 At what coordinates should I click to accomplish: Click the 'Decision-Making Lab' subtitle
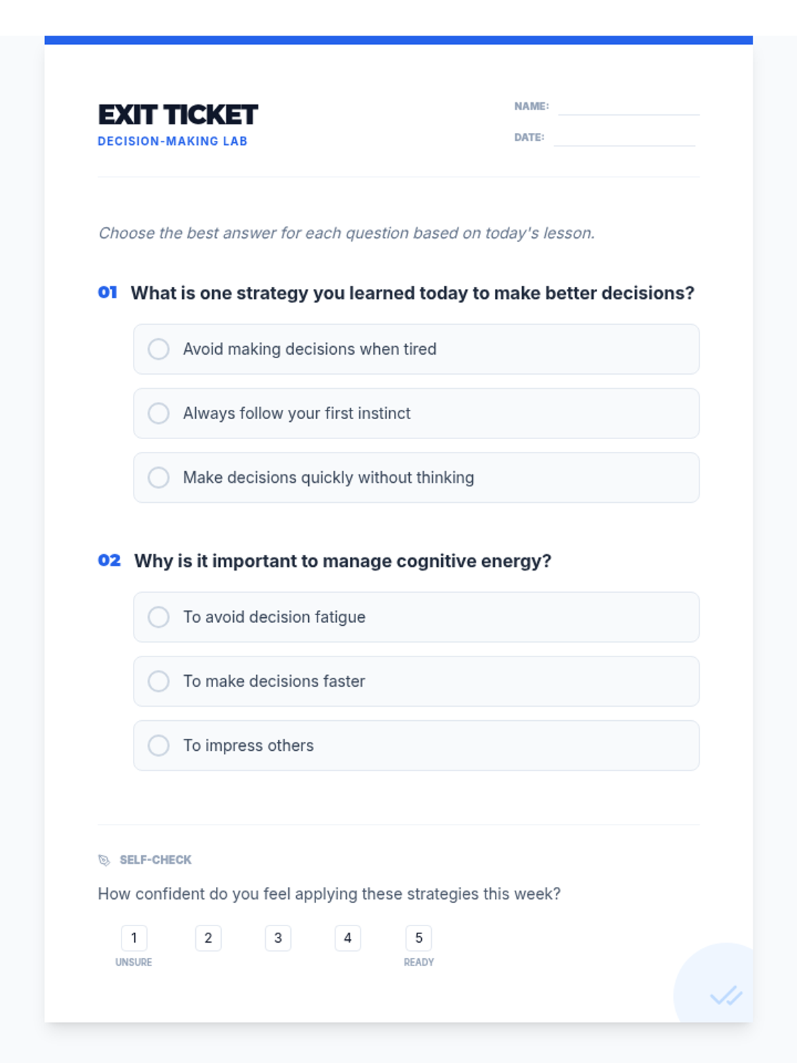coord(173,142)
